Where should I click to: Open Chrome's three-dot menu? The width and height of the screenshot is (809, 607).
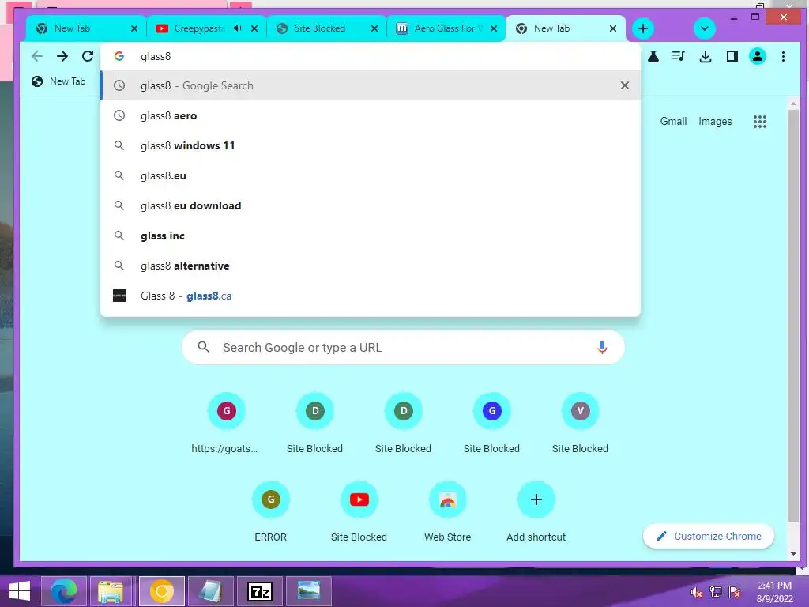pos(783,56)
